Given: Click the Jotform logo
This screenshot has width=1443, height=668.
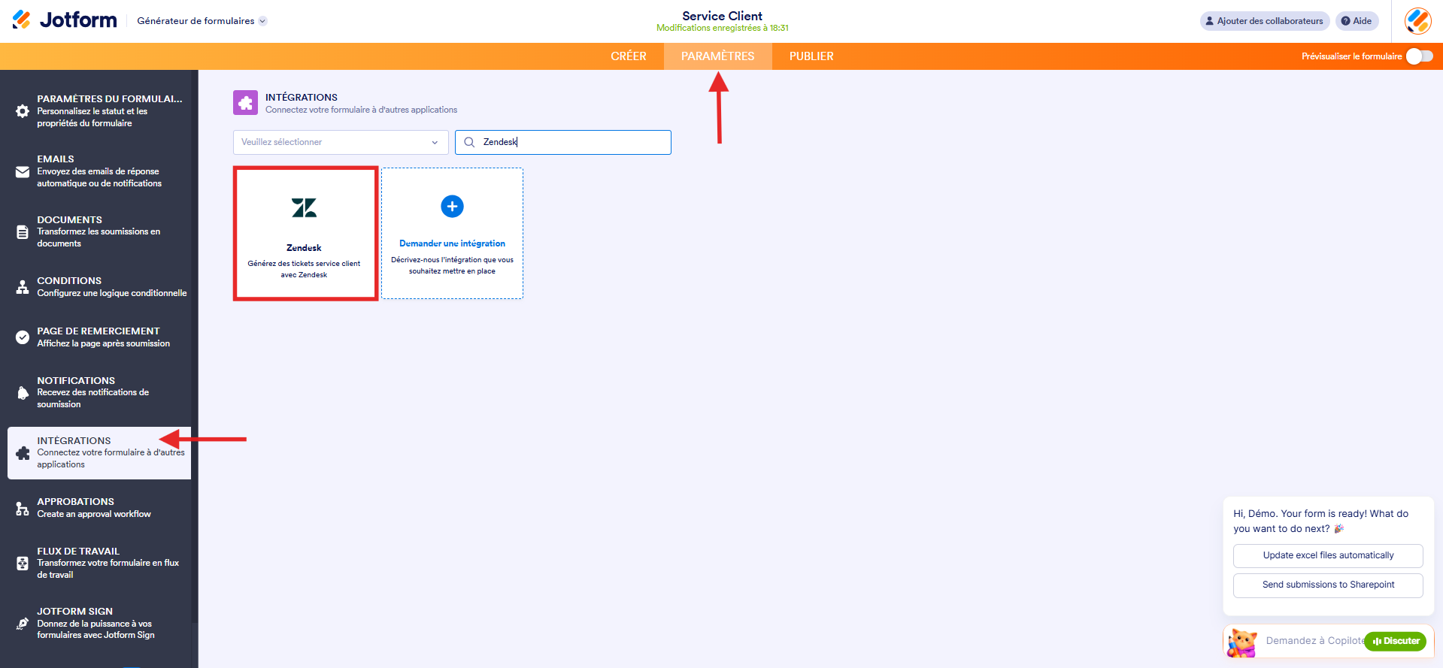Looking at the screenshot, I should tap(65, 20).
